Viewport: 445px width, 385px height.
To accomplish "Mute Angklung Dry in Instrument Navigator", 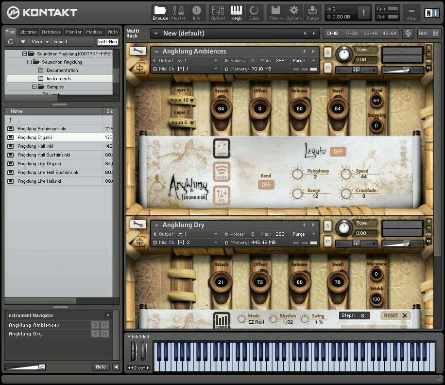I will click(x=105, y=334).
